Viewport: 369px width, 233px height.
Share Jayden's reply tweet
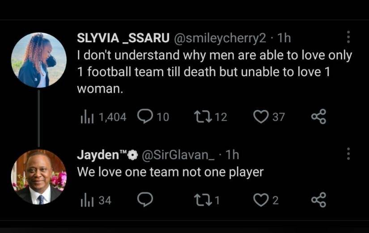(318, 200)
